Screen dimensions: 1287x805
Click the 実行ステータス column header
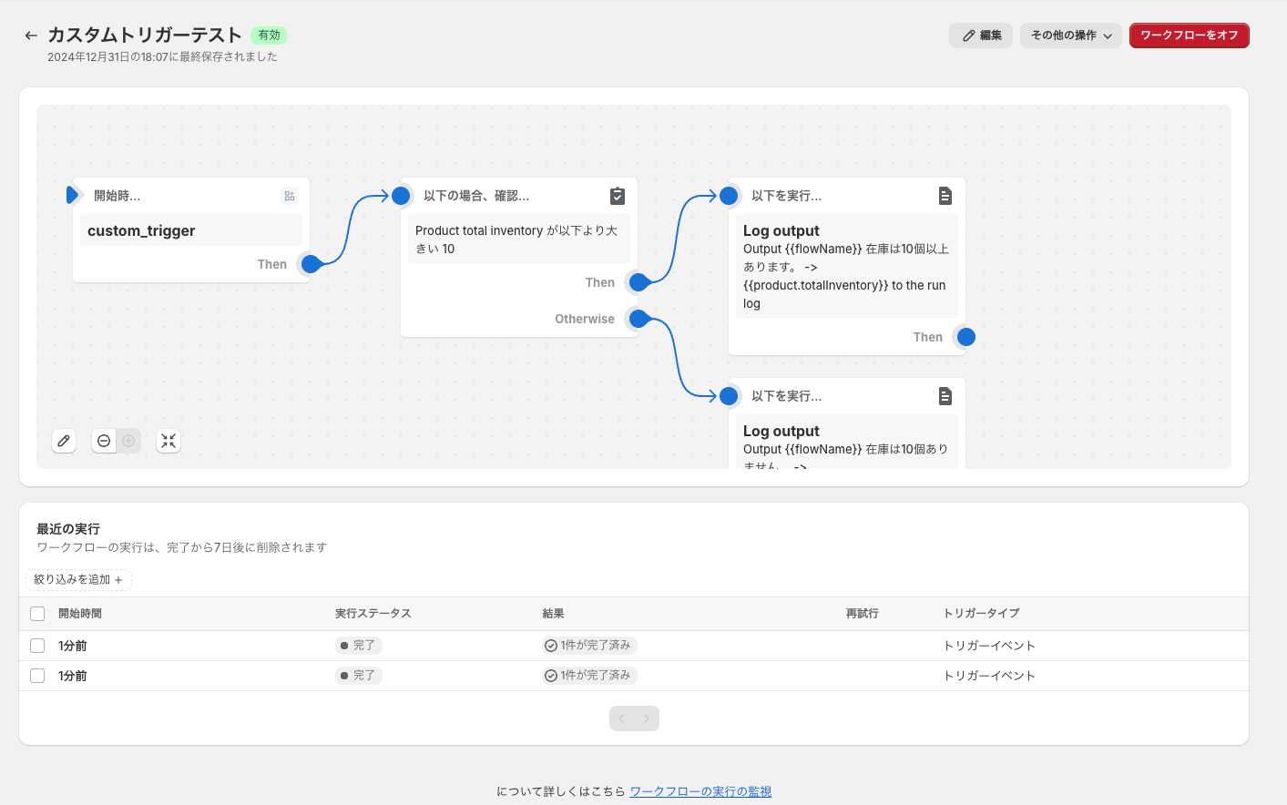coord(373,614)
